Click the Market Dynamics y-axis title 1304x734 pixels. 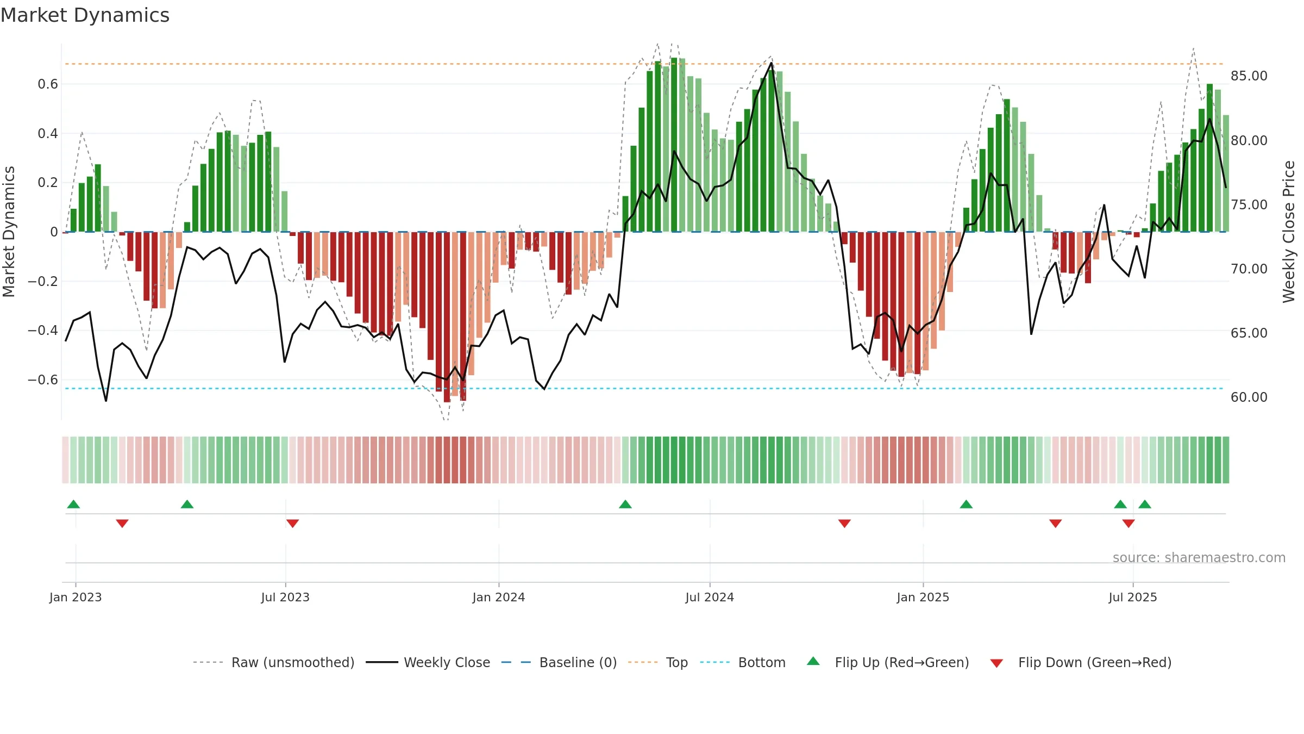(x=9, y=232)
